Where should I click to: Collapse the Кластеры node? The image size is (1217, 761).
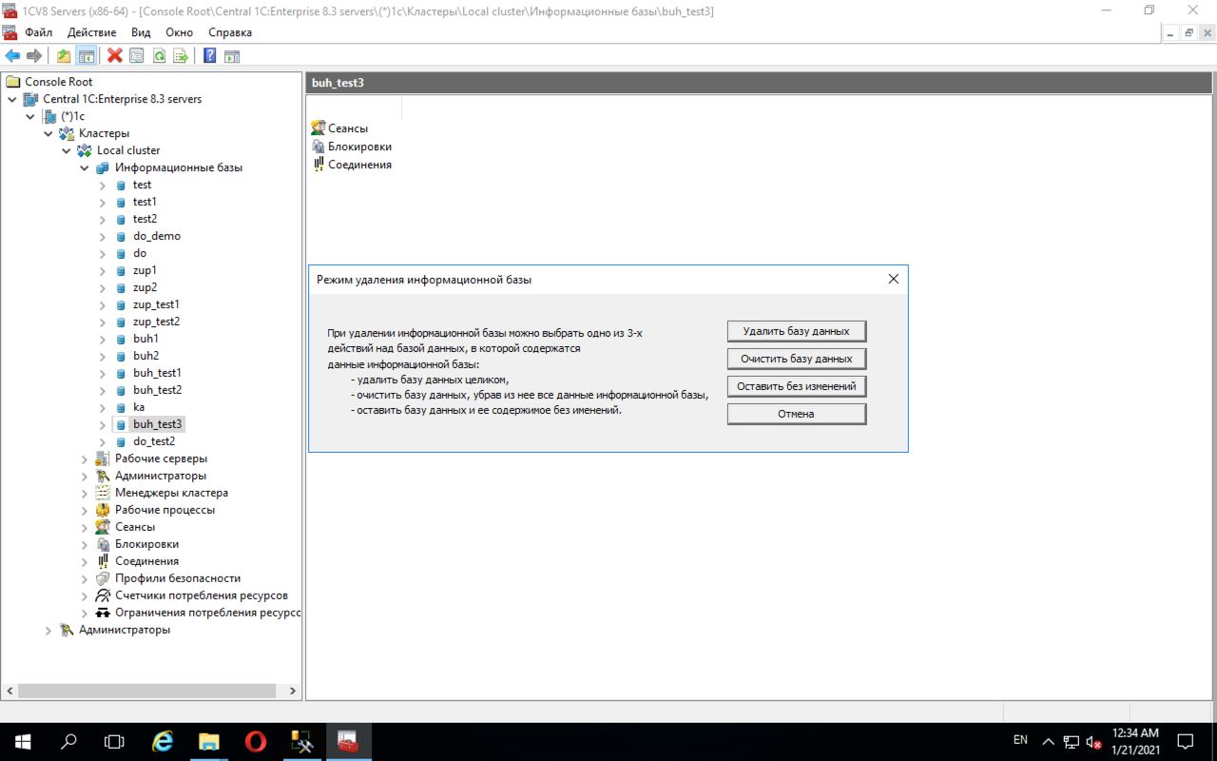[48, 133]
